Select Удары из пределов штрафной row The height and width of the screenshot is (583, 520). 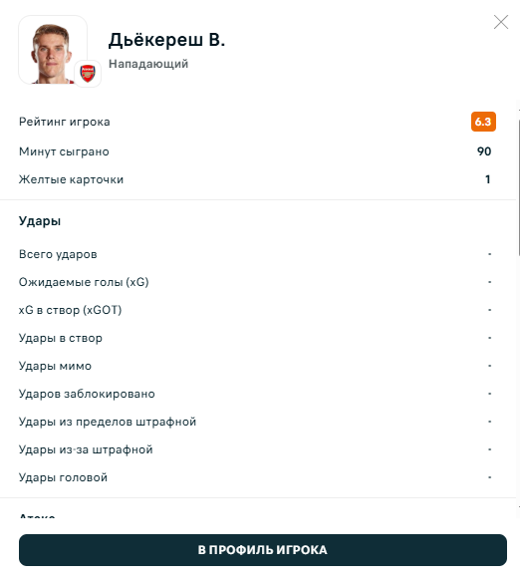coord(257,422)
